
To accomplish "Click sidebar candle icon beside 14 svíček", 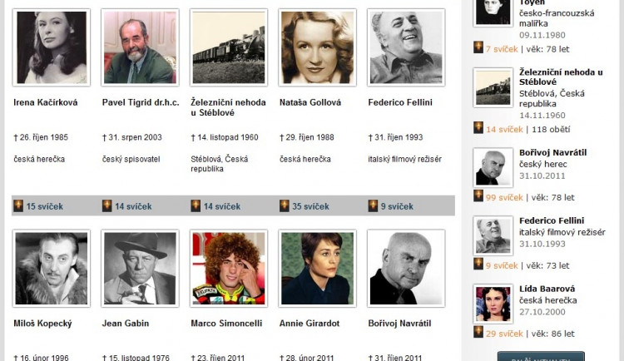I will [x=478, y=128].
